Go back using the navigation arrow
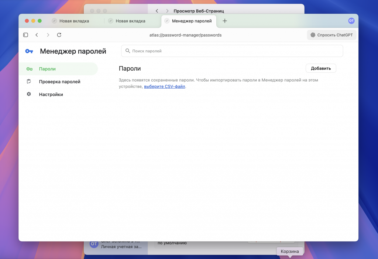 click(37, 35)
